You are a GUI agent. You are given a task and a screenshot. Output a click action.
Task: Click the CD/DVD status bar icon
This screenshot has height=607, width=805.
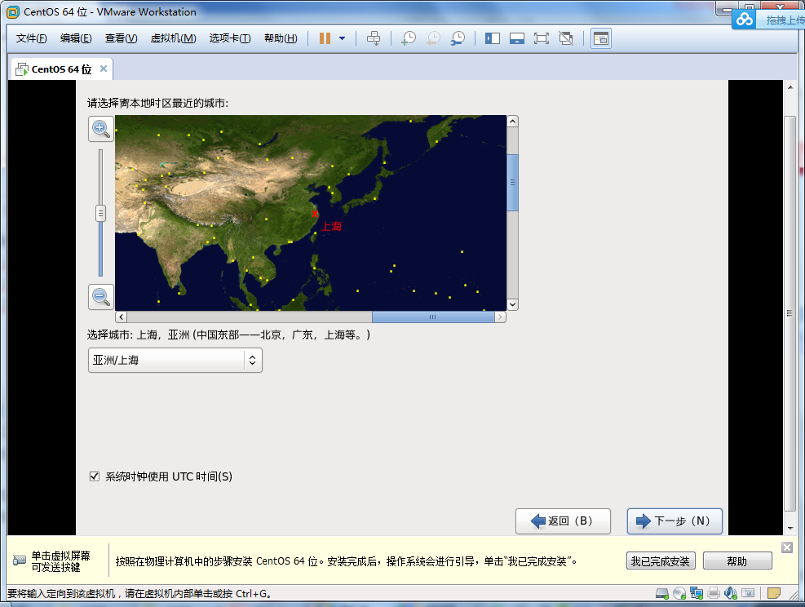pos(679,592)
